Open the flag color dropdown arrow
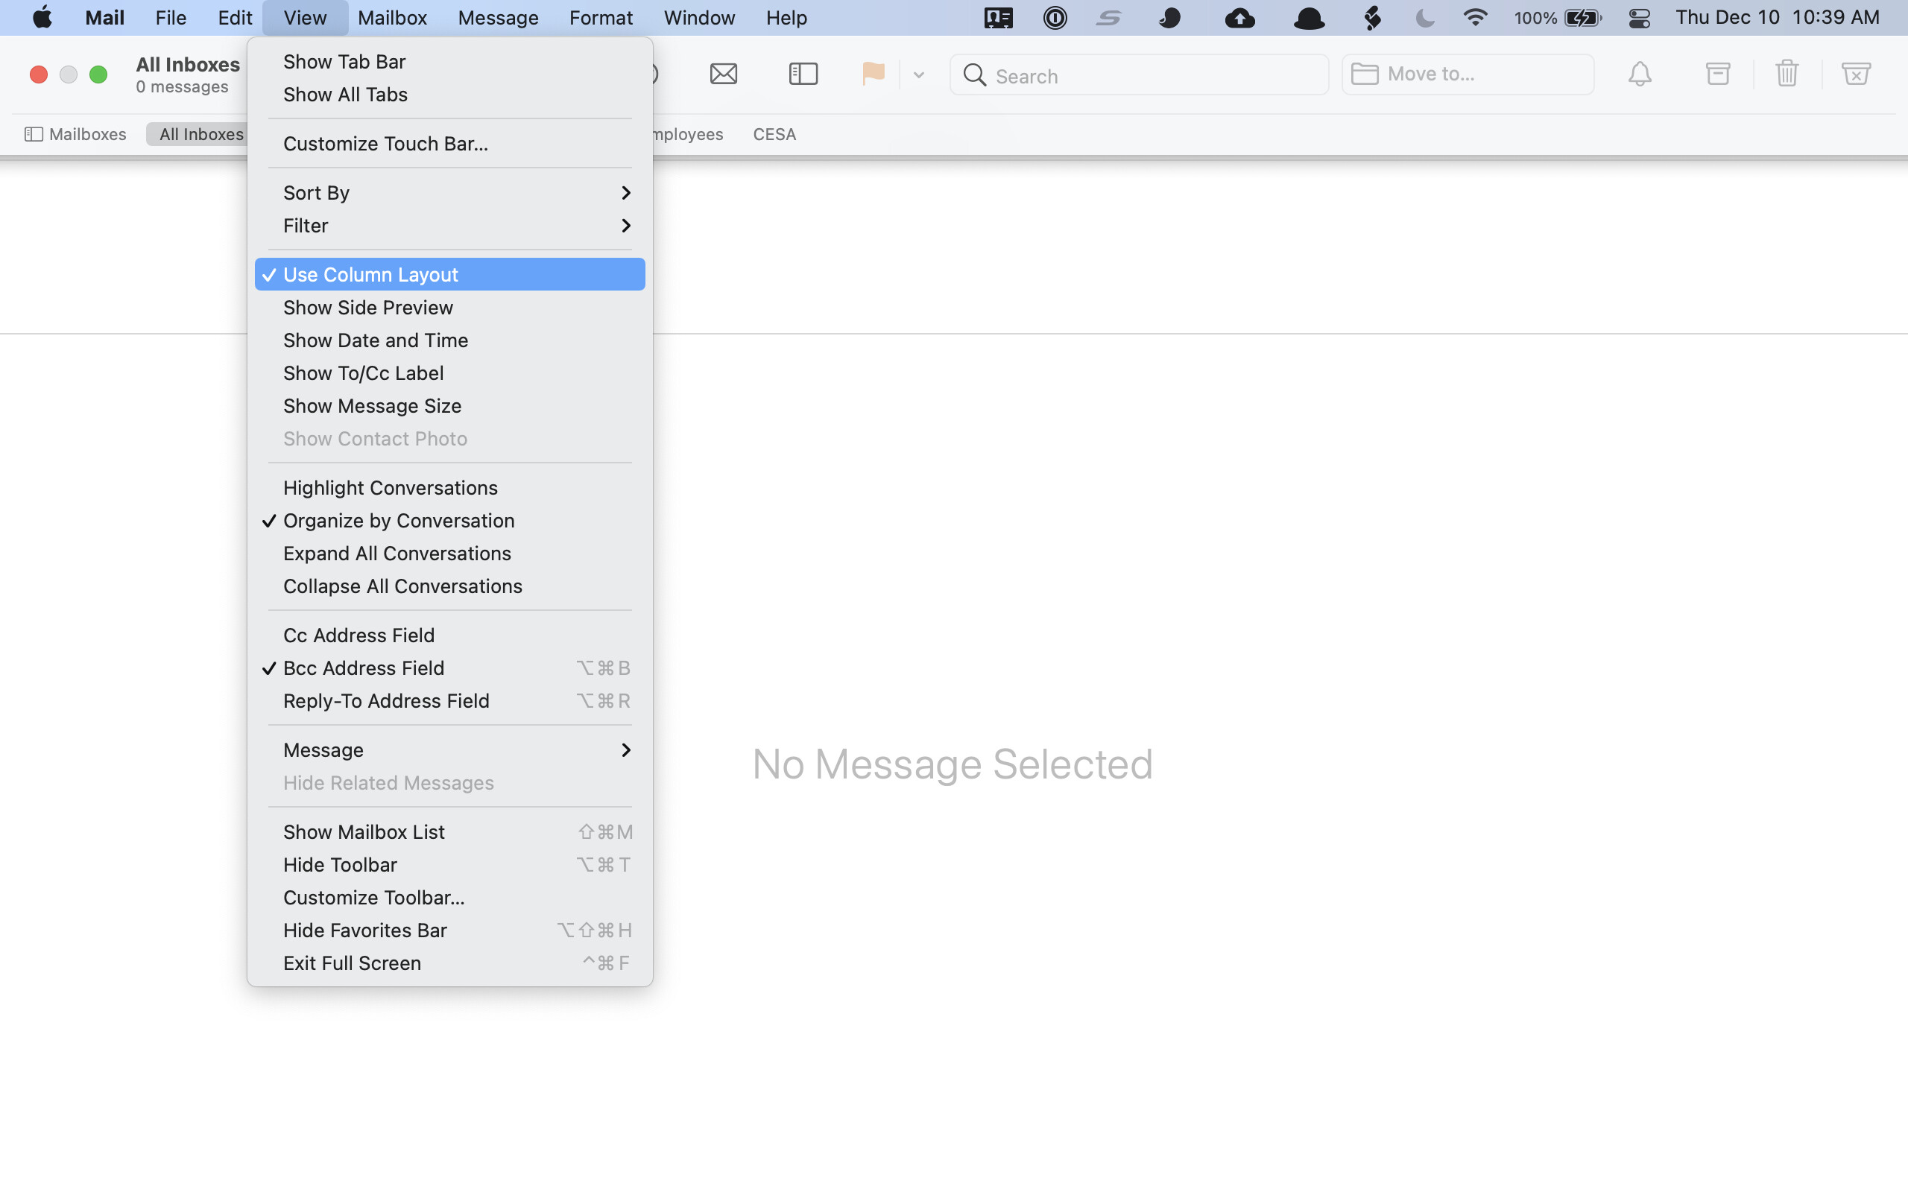The height and width of the screenshot is (1192, 1908). (918, 75)
